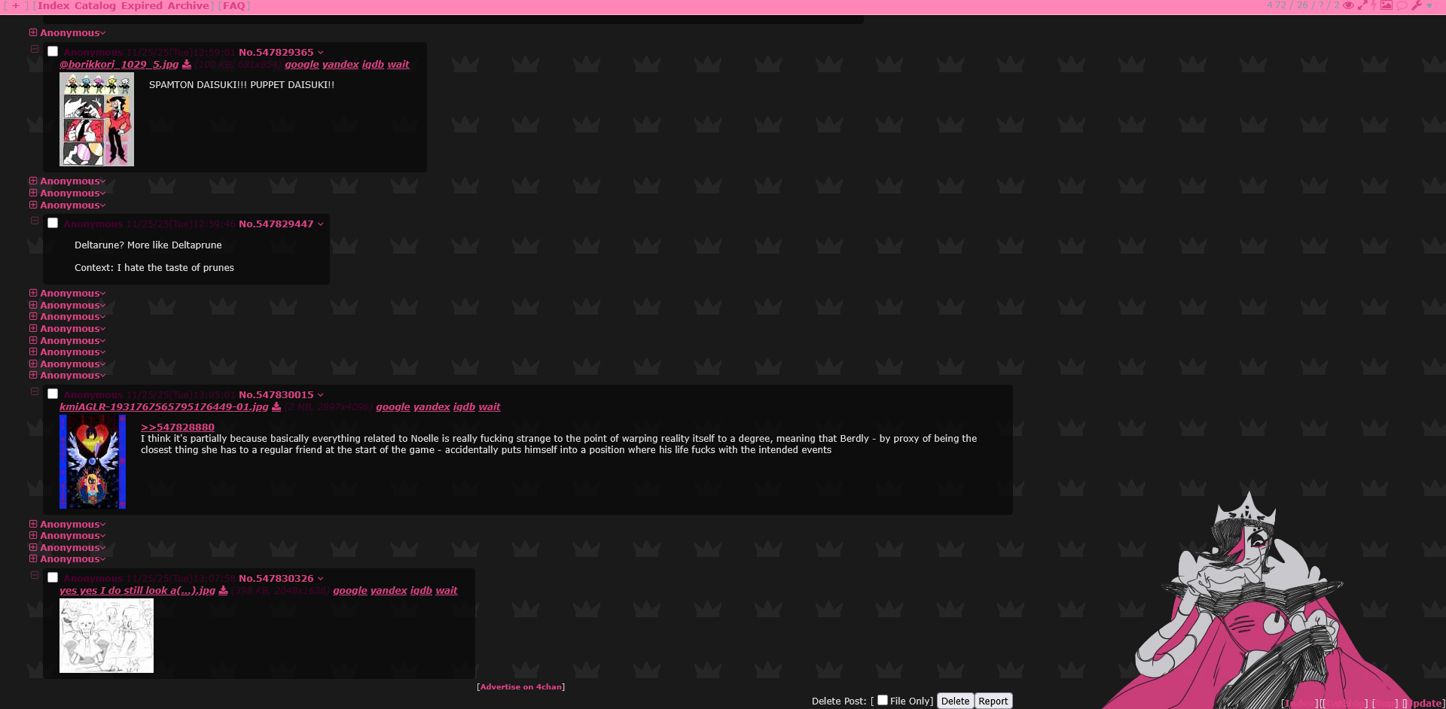Hide post No.547830326 with minus icon
Screen dimensions: 1446x709
point(35,575)
